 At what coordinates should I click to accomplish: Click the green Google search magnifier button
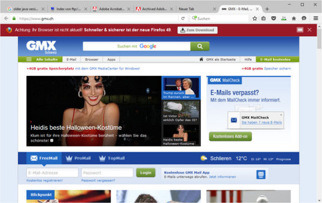[x=200, y=46]
